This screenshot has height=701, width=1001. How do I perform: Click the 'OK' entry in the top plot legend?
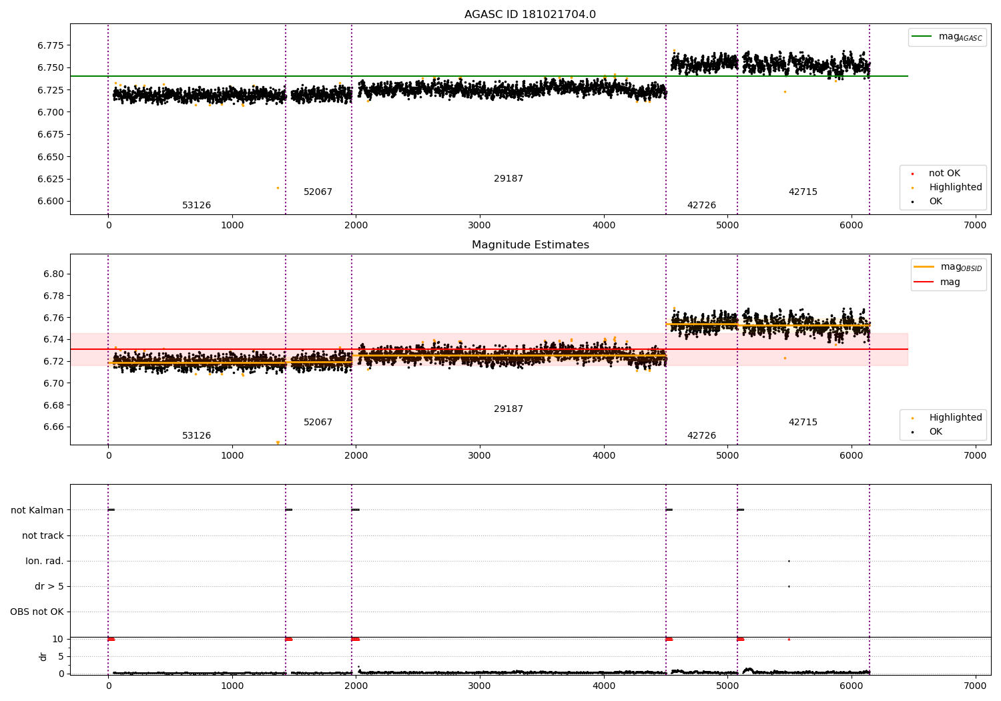click(936, 202)
